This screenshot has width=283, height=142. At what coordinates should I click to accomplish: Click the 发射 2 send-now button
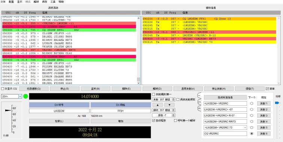264,109
